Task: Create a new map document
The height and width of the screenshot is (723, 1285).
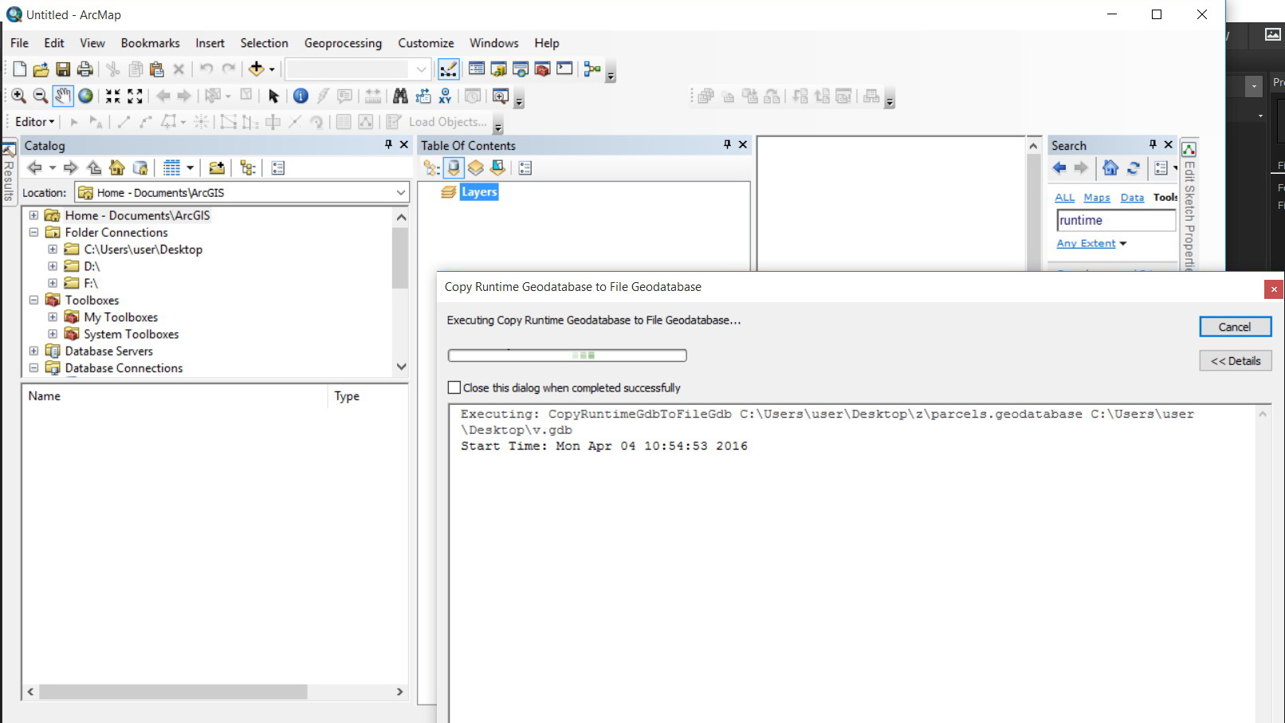Action: tap(20, 69)
